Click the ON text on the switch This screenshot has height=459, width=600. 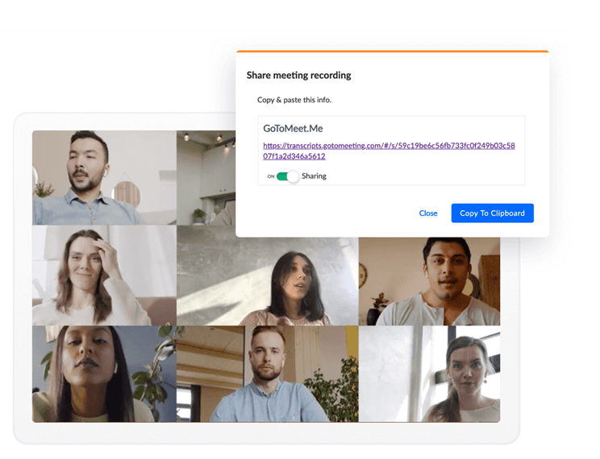pos(271,176)
